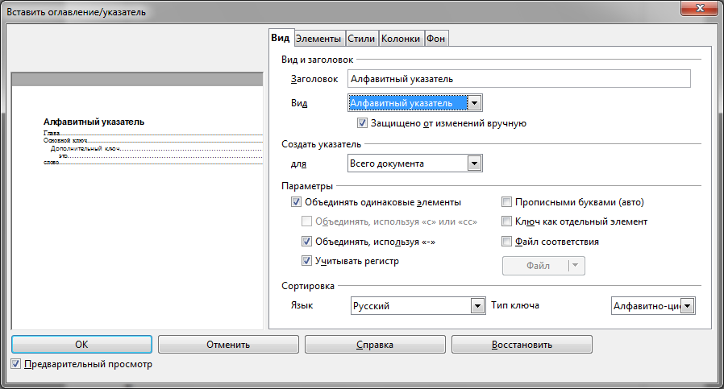Go to the «Колонки» tab
This screenshot has width=724, height=389.
point(400,38)
